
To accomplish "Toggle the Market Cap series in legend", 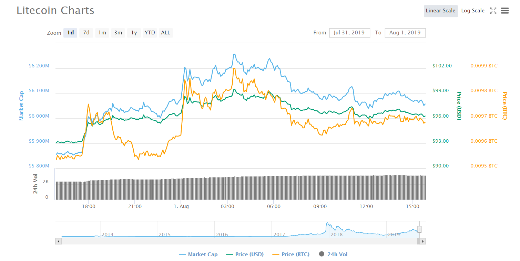I will pyautogui.click(x=198, y=254).
